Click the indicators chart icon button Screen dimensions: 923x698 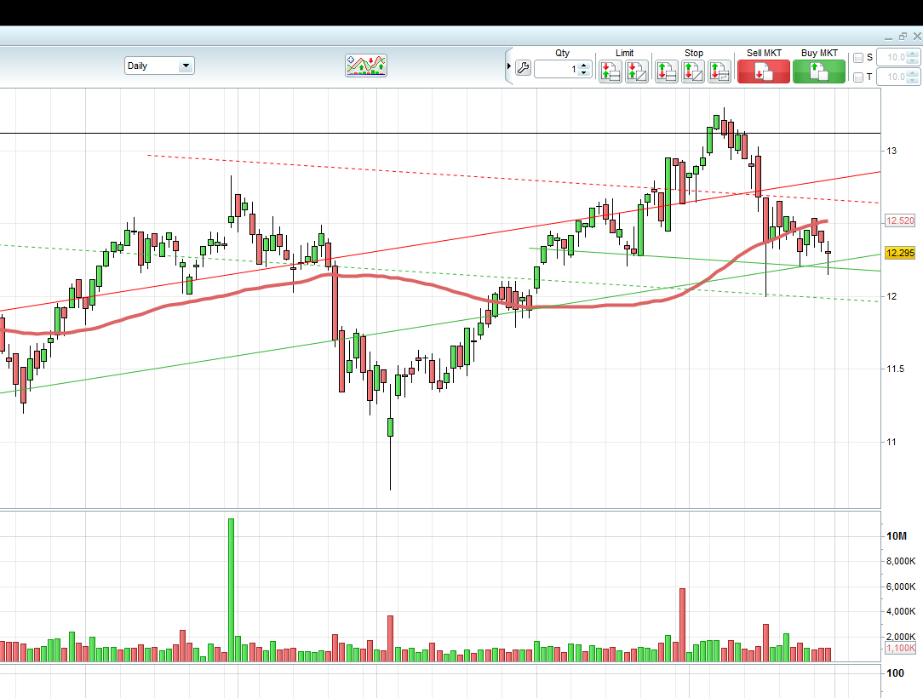click(366, 66)
